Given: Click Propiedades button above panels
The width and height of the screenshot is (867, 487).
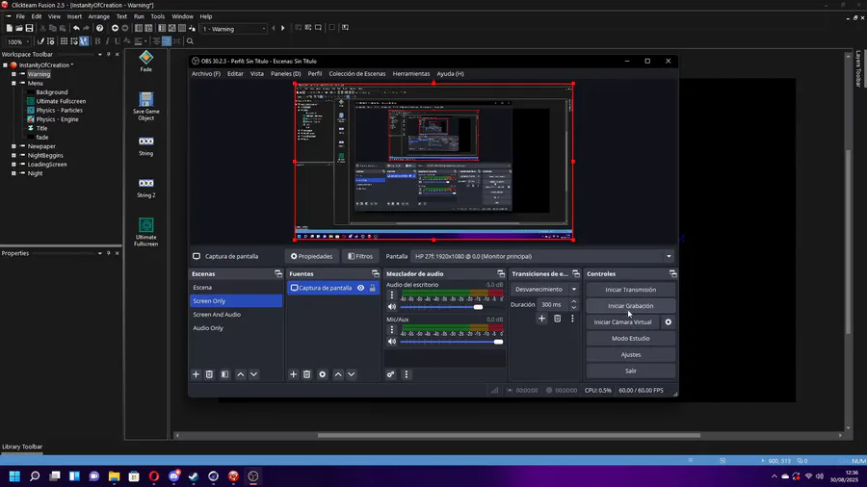Looking at the screenshot, I should tap(312, 256).
